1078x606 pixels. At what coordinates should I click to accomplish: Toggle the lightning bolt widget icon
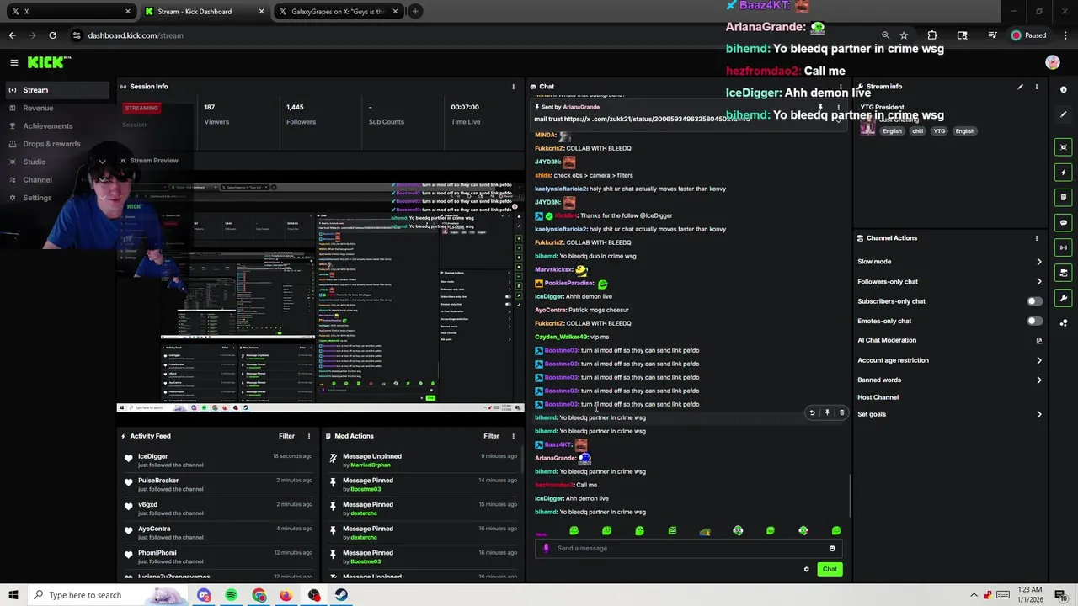(1064, 173)
